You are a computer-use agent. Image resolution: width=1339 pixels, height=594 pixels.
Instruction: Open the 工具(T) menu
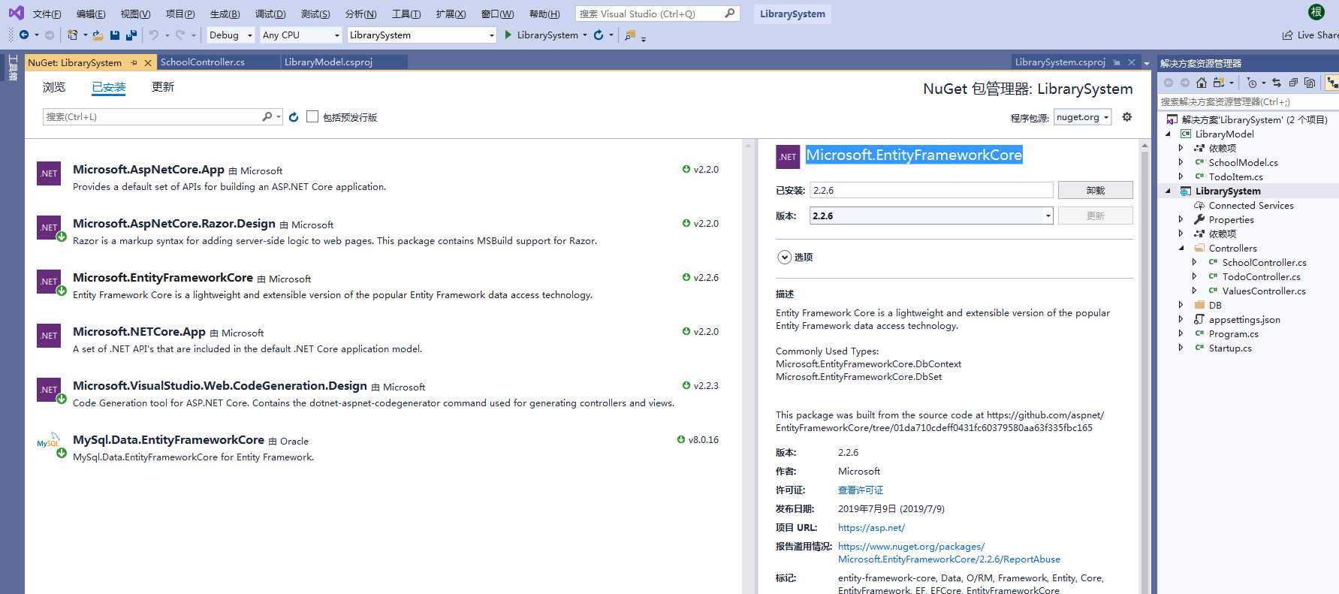406,14
